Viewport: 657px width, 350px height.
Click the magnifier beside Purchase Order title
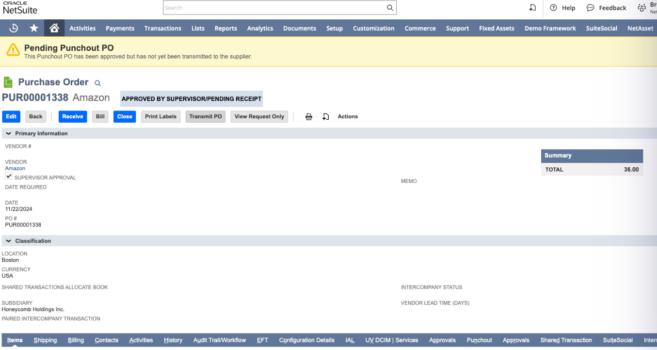coord(97,83)
